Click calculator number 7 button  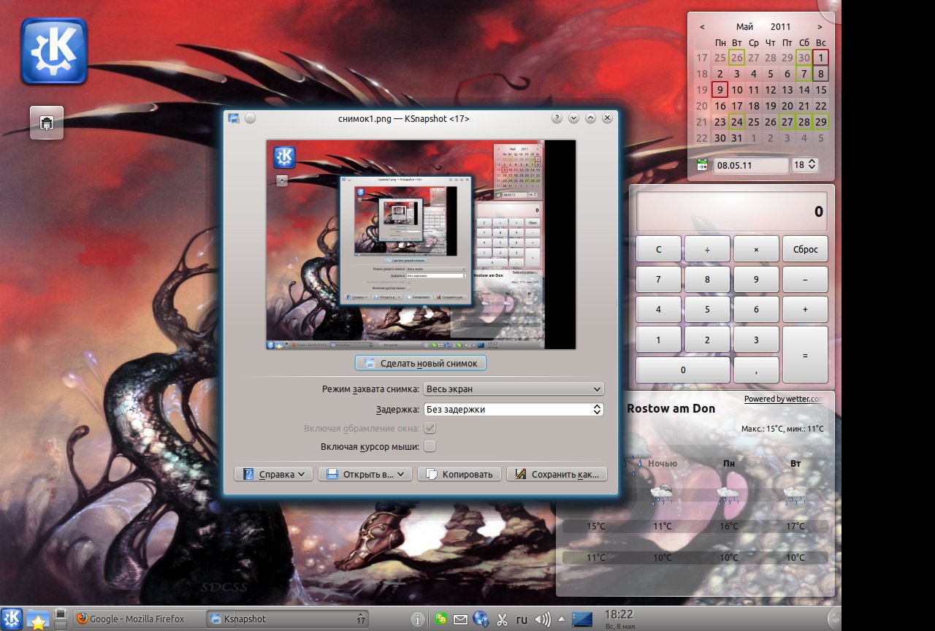coord(658,279)
